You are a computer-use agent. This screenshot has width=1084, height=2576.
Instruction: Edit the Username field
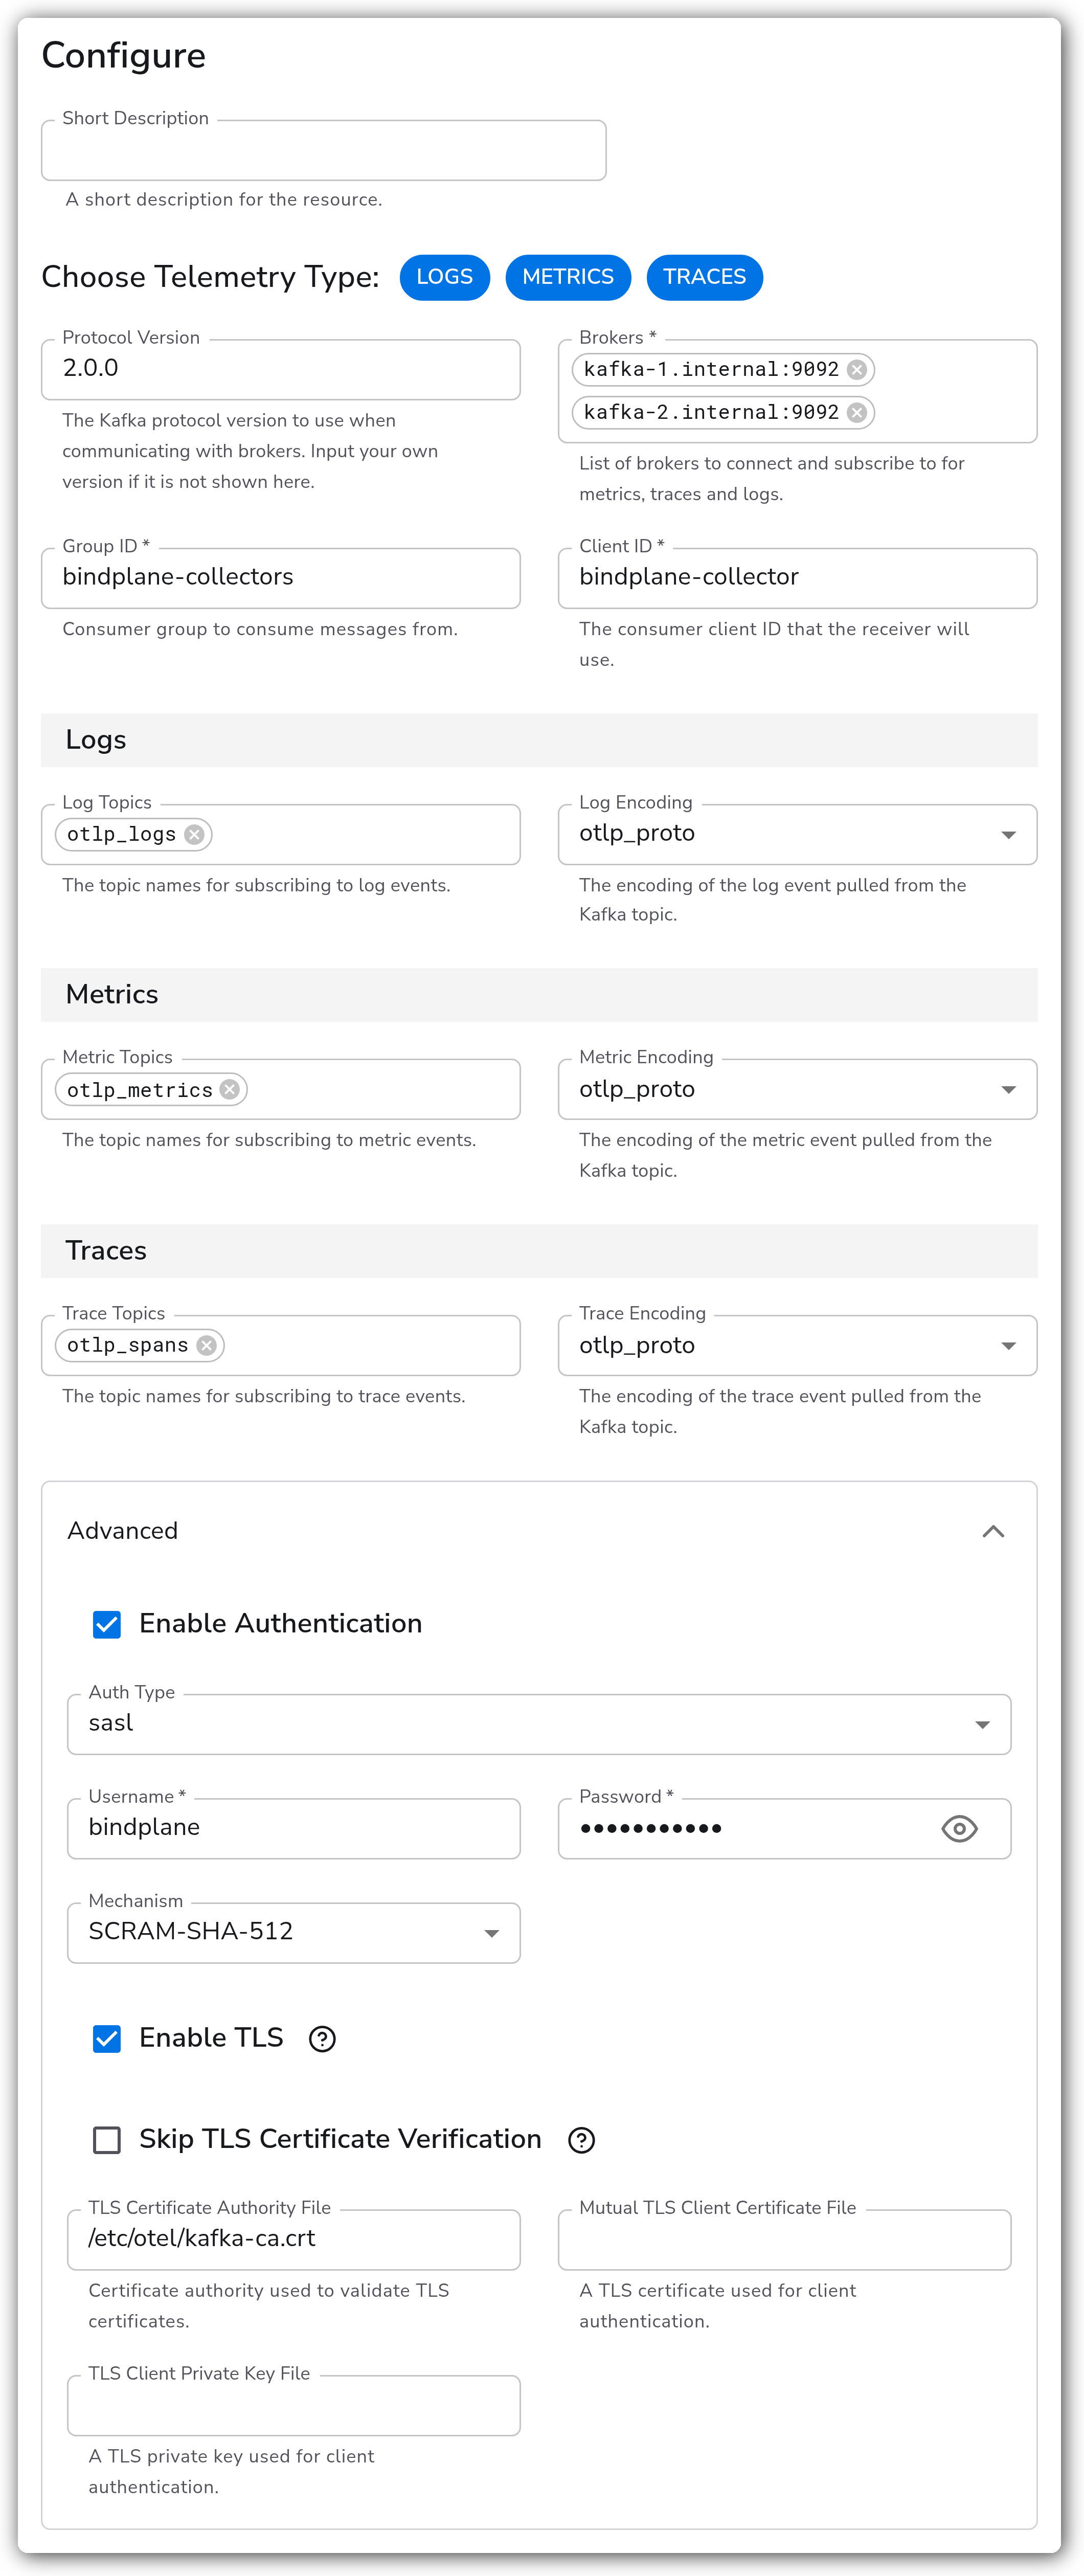[293, 1828]
